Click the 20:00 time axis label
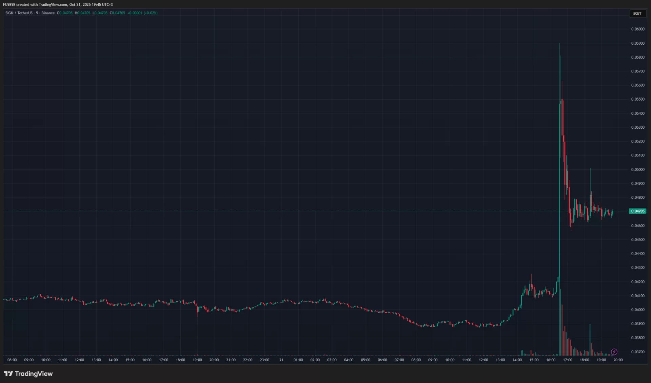651x383 pixels. point(618,360)
